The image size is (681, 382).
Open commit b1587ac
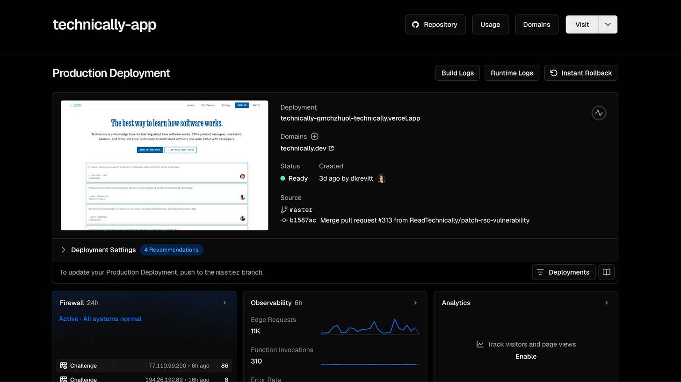tap(303, 220)
